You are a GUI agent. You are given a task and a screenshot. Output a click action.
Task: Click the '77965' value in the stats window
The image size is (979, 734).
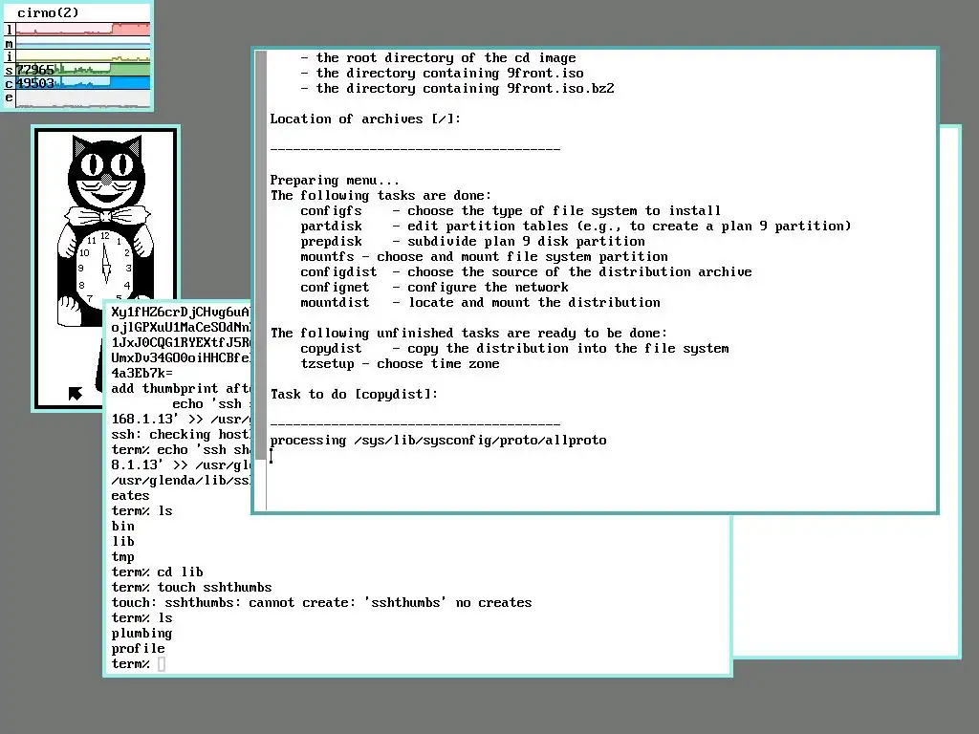click(x=35, y=70)
